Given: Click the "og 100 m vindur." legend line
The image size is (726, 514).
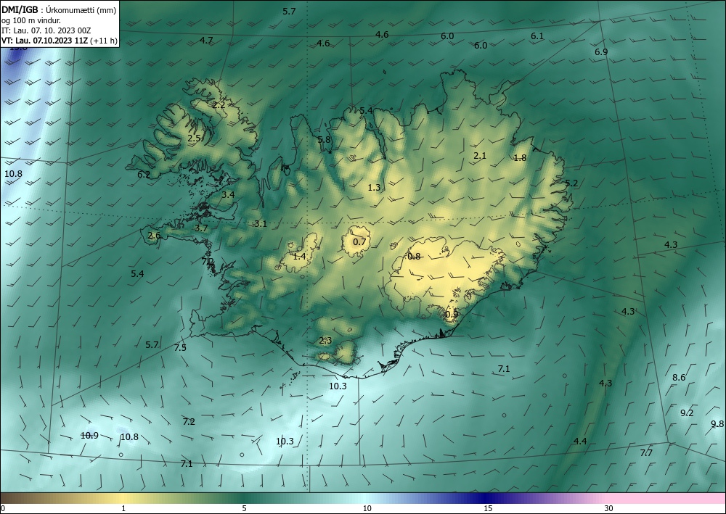Looking at the screenshot, I should [31, 20].
